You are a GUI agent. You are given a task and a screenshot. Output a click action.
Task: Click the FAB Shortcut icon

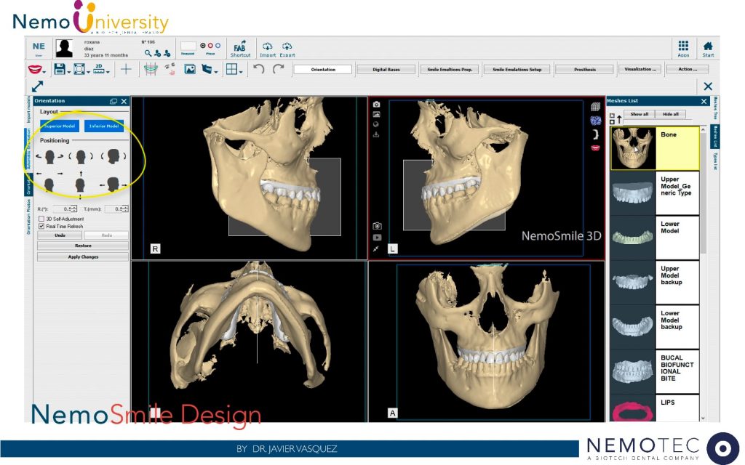click(240, 49)
